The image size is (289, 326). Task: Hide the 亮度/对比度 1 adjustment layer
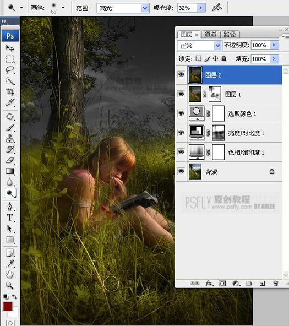pos(181,132)
